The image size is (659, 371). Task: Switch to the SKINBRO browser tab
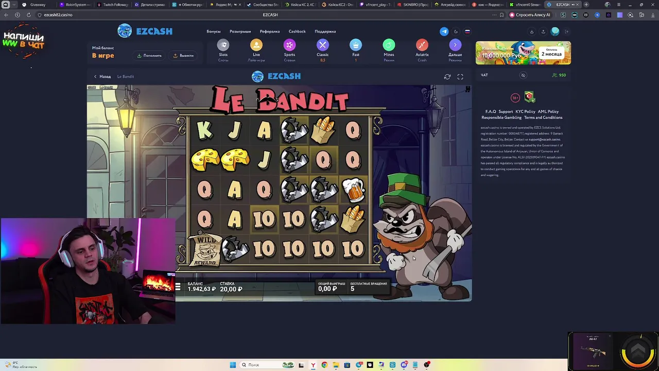coord(412,5)
